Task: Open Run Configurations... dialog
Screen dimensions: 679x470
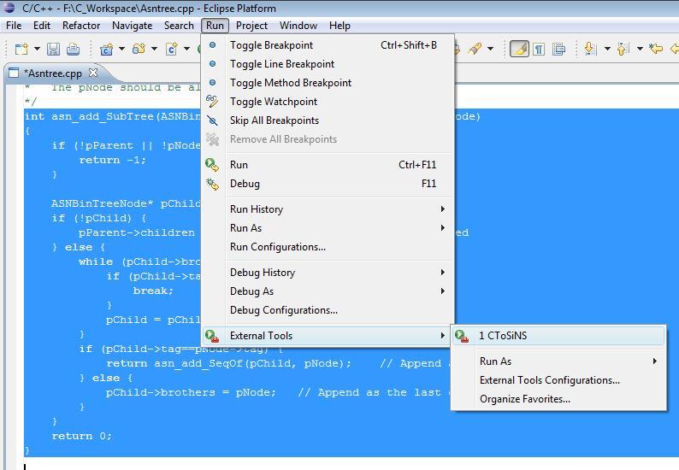Action: (x=328, y=247)
